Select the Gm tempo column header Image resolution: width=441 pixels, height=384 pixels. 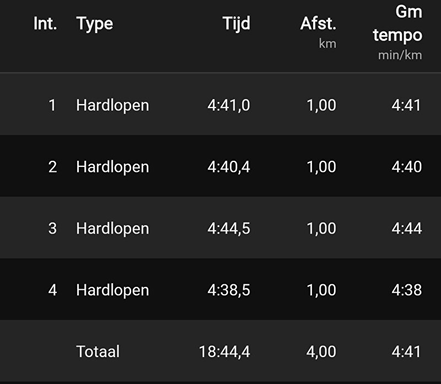397,24
